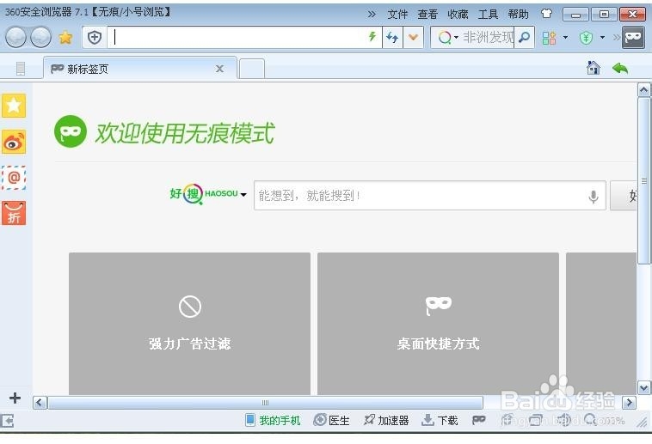Click the horizontal scrollbar thumb
This screenshot has height=444, width=652.
pyautogui.click(x=265, y=403)
